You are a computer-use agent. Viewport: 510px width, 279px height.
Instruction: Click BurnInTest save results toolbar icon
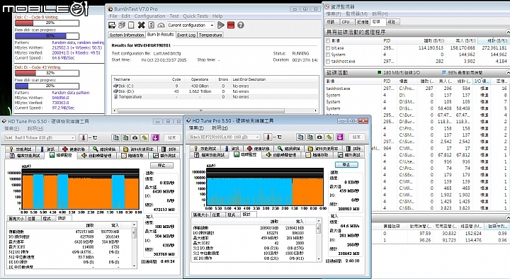(x=112, y=25)
